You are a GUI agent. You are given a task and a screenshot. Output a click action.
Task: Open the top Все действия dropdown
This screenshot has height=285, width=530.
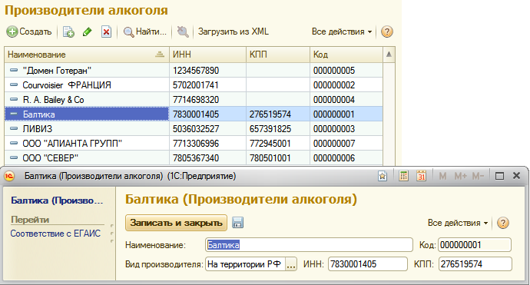pyautogui.click(x=342, y=31)
